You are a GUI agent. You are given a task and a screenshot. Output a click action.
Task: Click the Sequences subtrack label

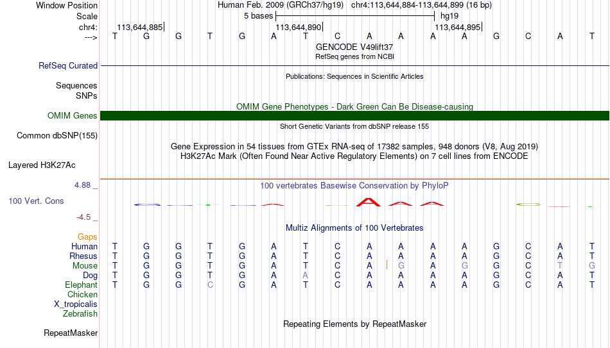click(76, 85)
